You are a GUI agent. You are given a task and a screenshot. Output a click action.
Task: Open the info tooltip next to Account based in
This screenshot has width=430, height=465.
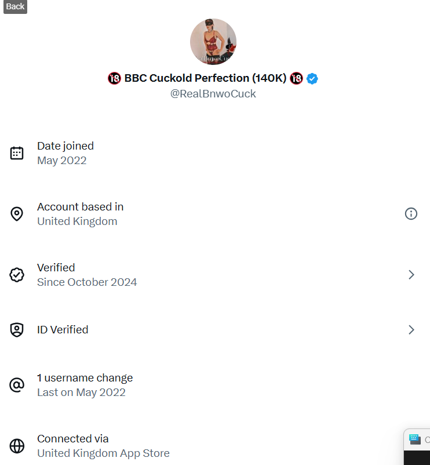[411, 213]
